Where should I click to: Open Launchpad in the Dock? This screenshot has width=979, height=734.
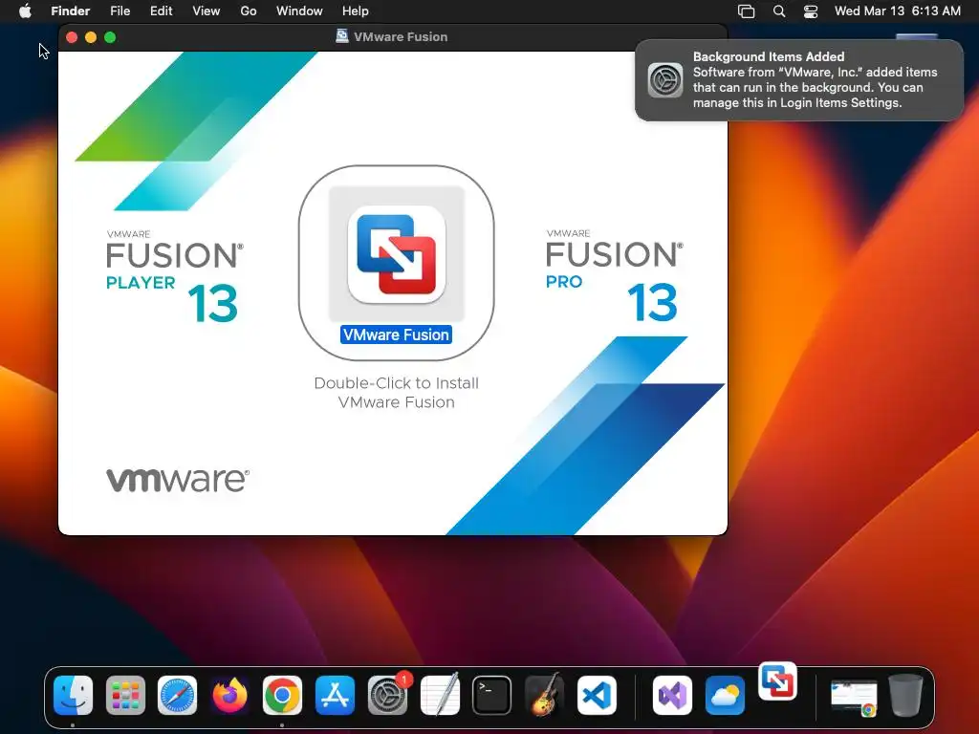point(125,695)
